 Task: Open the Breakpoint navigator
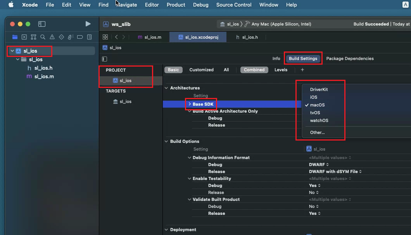tap(80, 37)
